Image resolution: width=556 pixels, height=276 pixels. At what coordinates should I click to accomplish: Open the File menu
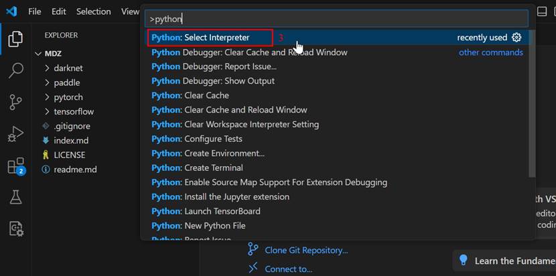pos(35,11)
